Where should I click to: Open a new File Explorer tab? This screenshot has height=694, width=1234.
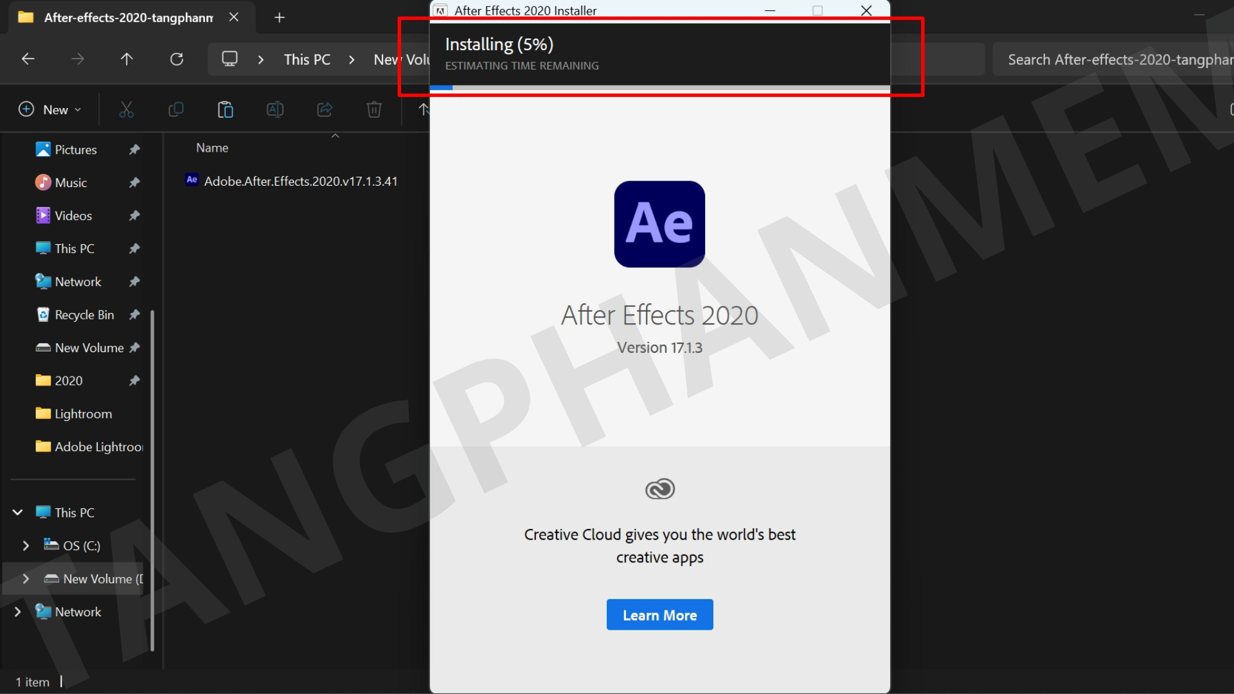click(x=279, y=17)
